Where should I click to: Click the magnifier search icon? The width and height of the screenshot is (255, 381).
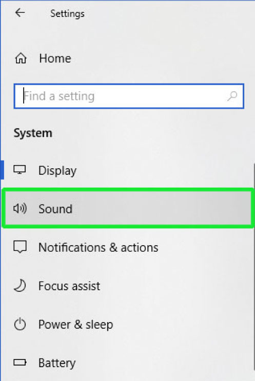232,96
